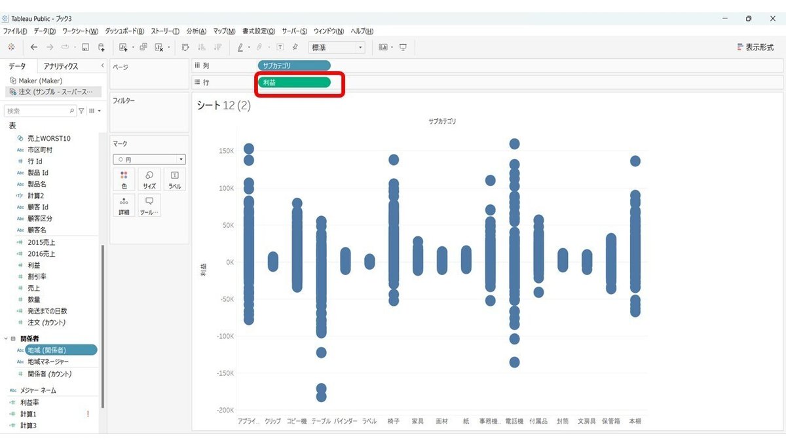This screenshot has height=442, width=786.
Task: Select the 注文 (サンプル - スーパーストア) data source
Action: 53,92
